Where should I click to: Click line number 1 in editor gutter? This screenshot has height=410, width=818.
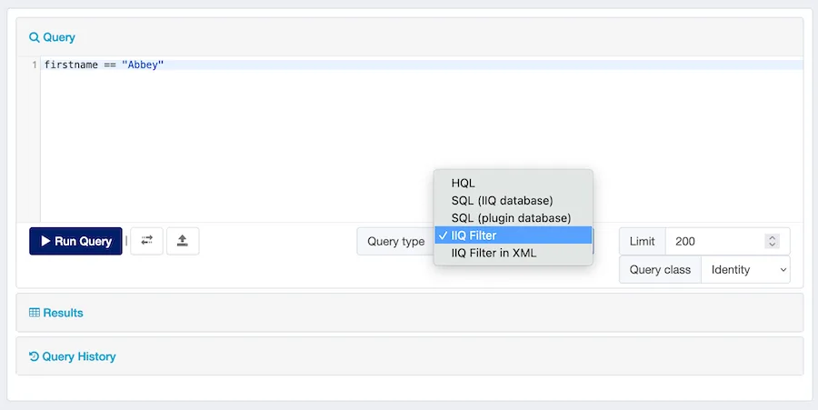(x=34, y=65)
